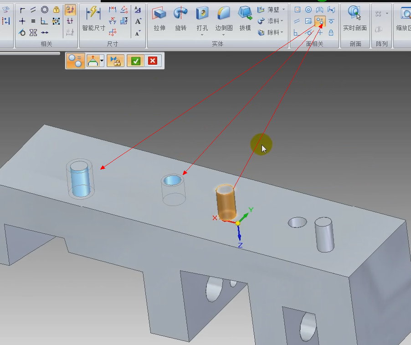Screen dimensions: 411x345
Task: Click the 添料 add material command
Action: point(268,21)
